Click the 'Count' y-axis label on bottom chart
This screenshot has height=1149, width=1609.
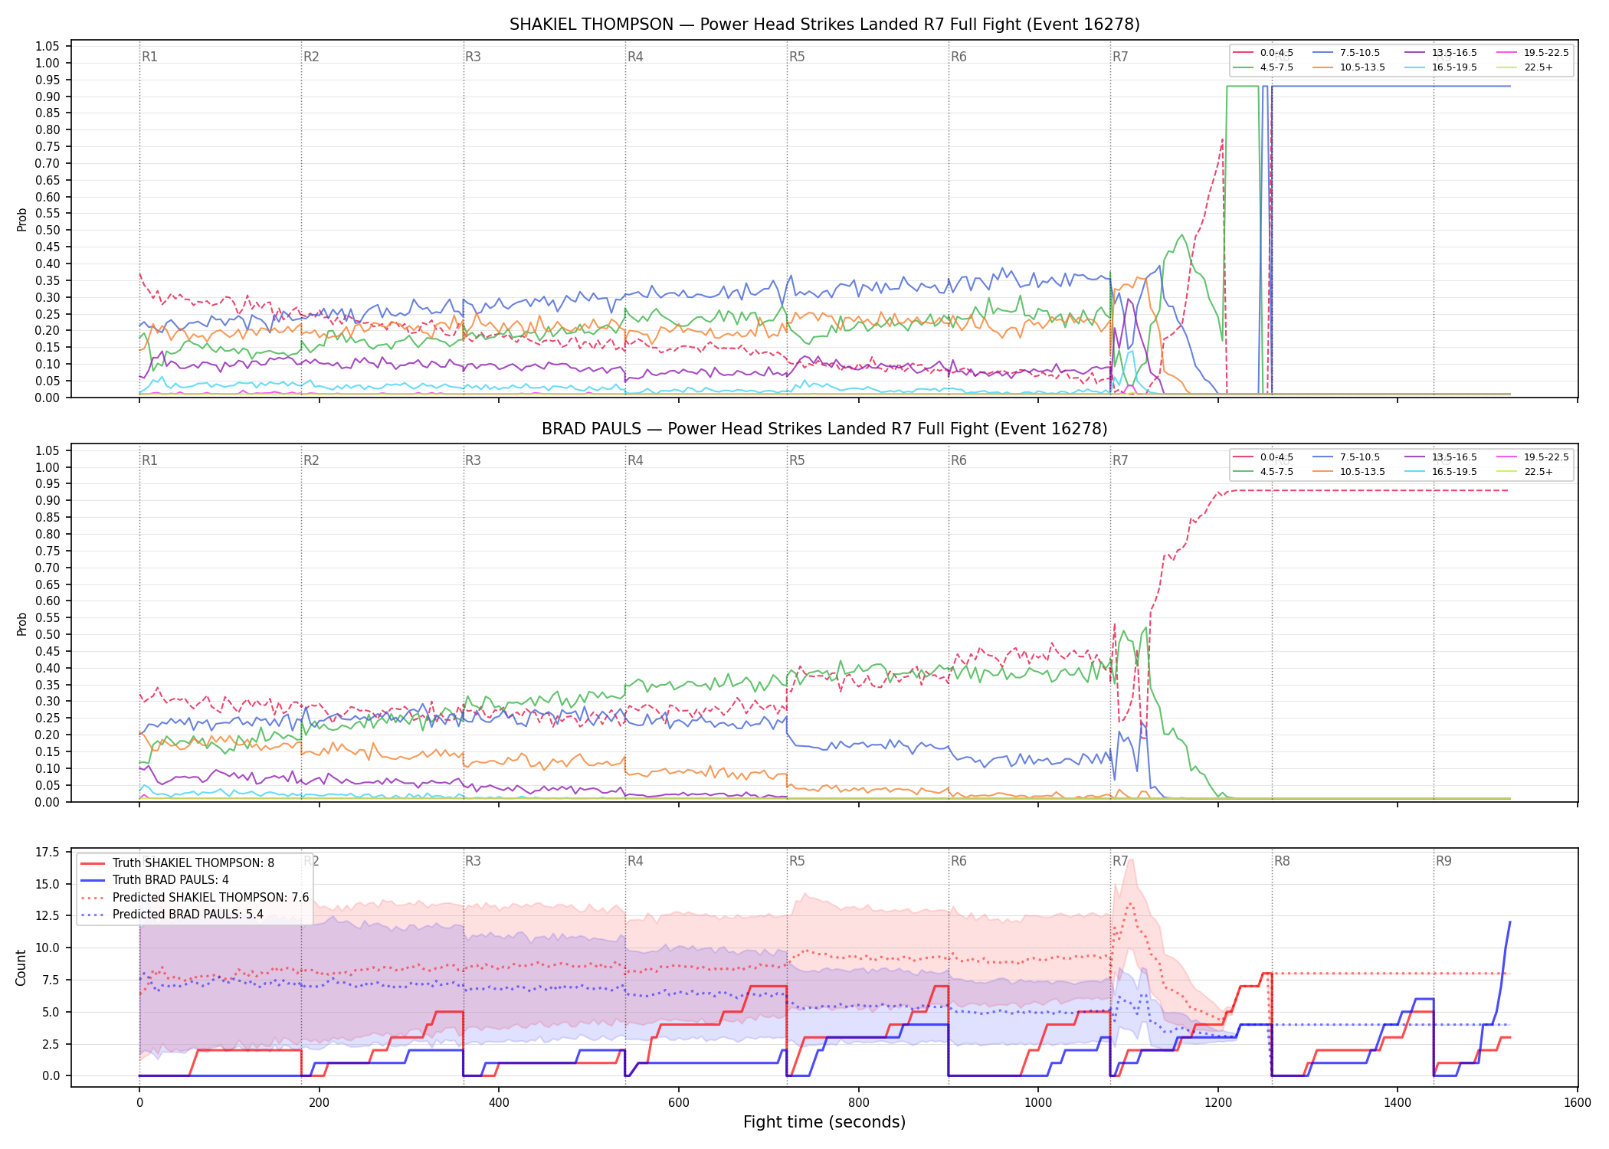(21, 967)
